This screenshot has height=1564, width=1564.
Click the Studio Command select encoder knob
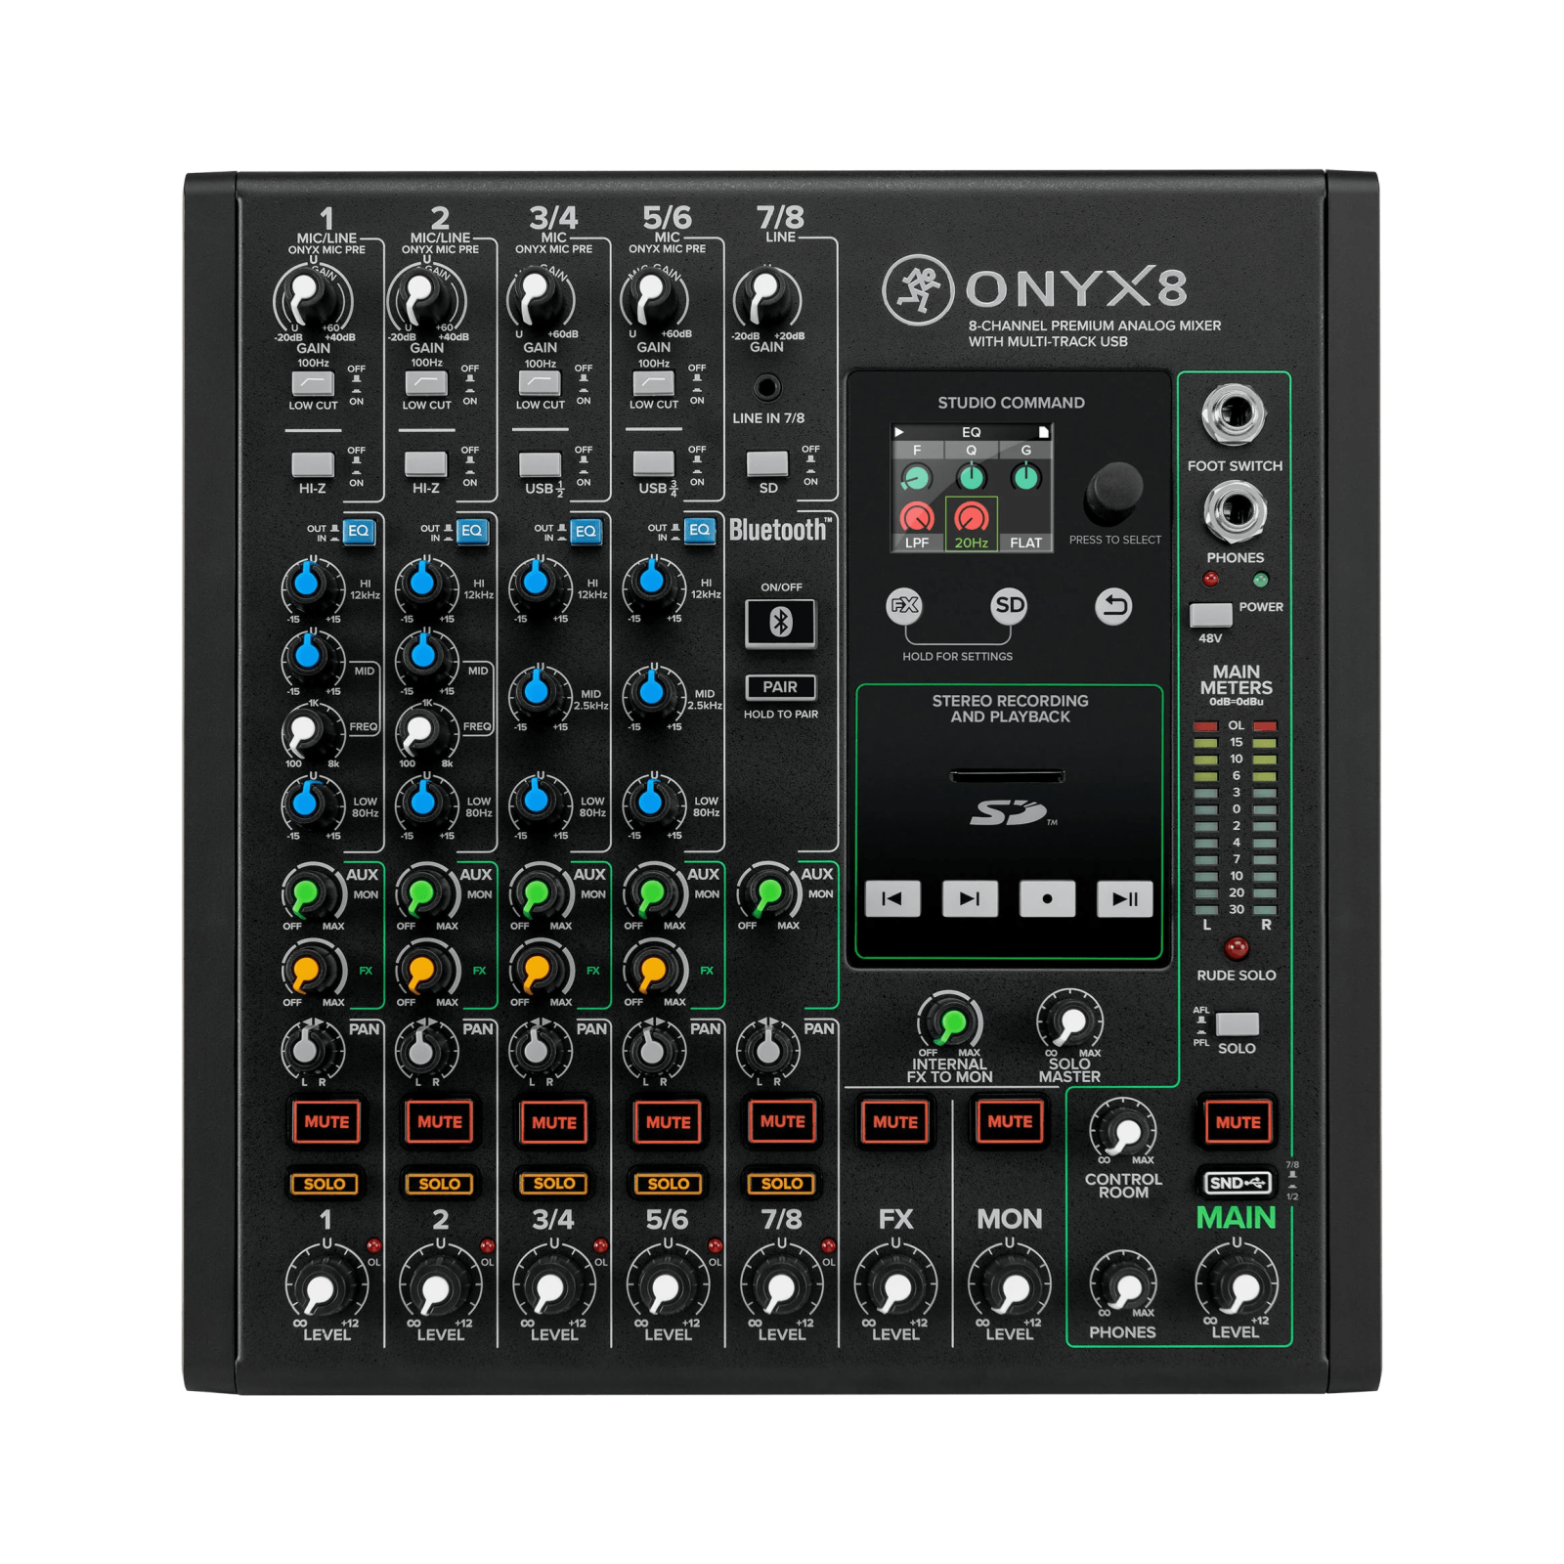pyautogui.click(x=1114, y=492)
